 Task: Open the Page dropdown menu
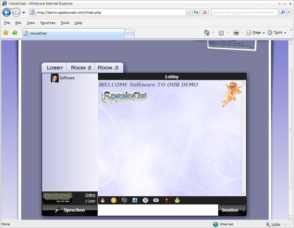(256, 32)
